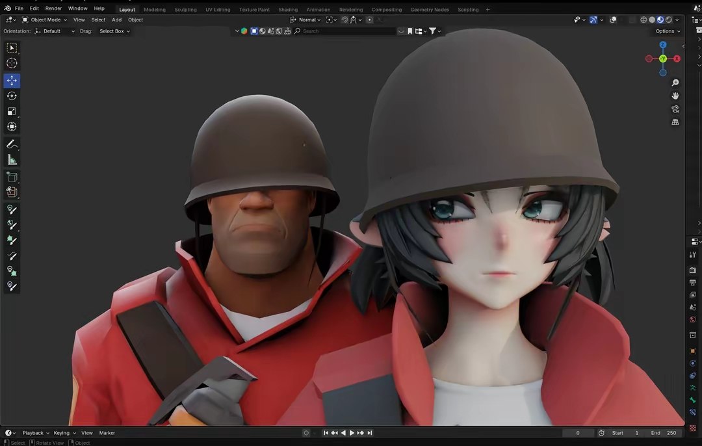Viewport: 702px width, 446px height.
Task: Toggle the proportional editing circle icon
Action: coord(369,20)
